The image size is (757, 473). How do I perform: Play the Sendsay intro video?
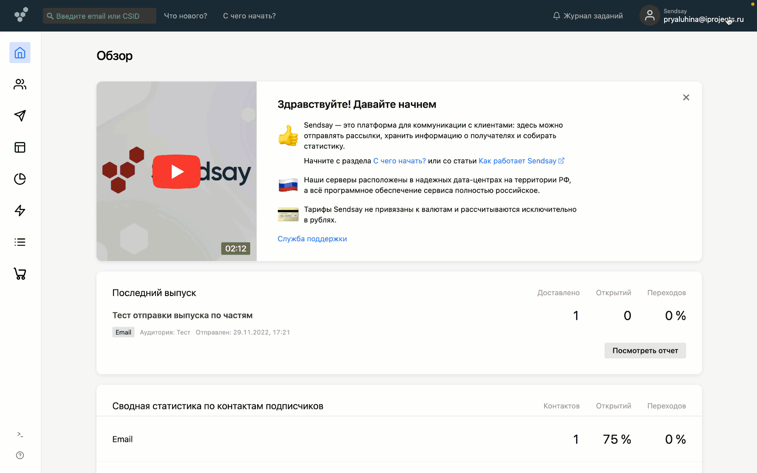[176, 172]
